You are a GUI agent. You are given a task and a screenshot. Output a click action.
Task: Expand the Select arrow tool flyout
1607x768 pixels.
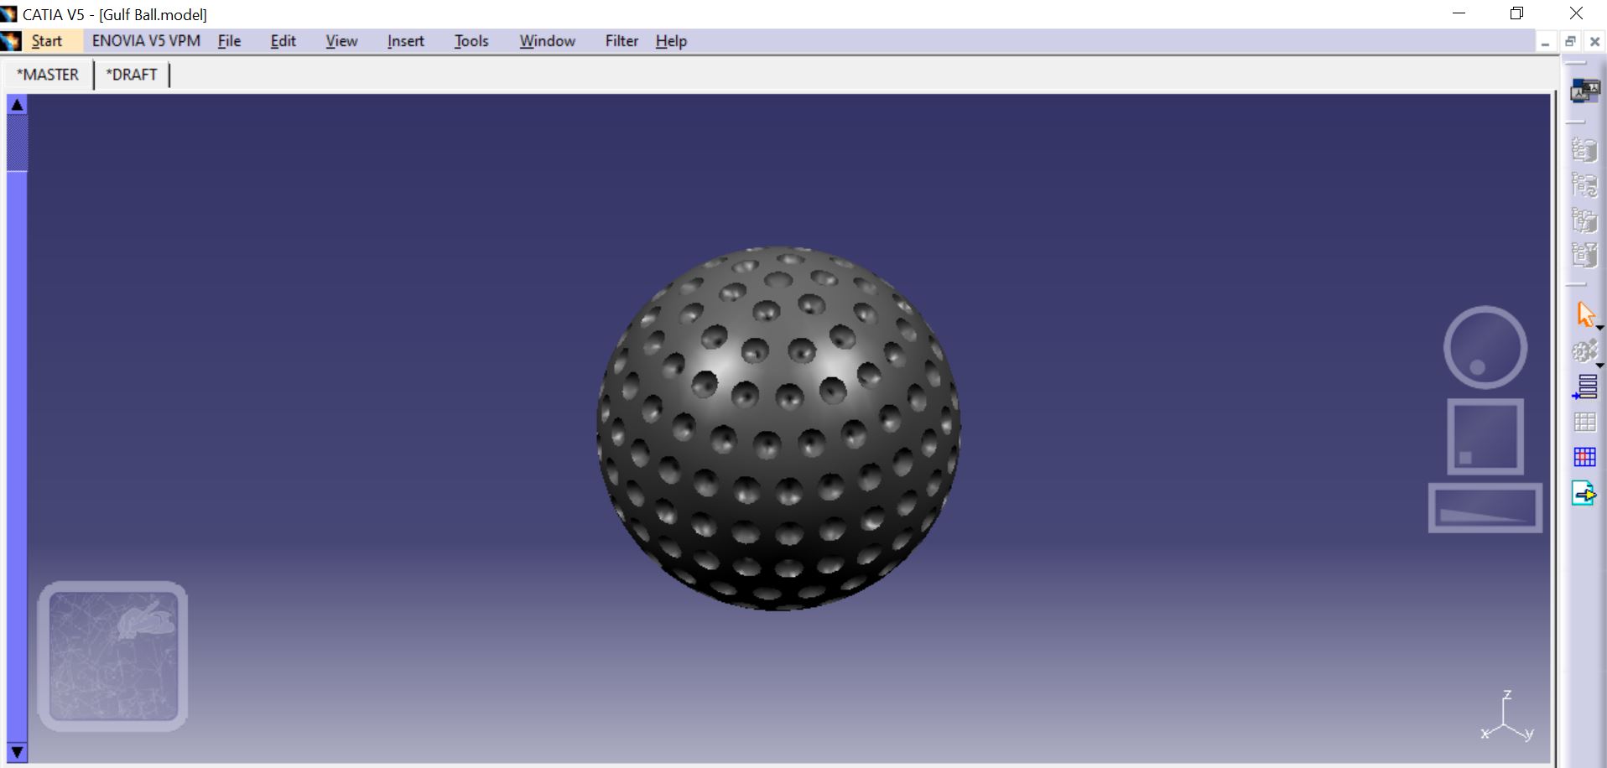(x=1600, y=328)
